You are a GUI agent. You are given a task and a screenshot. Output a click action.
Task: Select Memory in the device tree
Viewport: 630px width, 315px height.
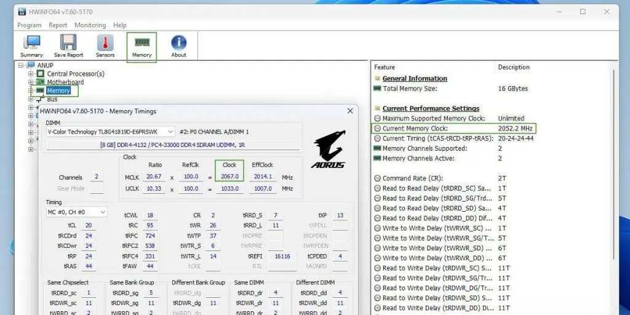(x=58, y=90)
